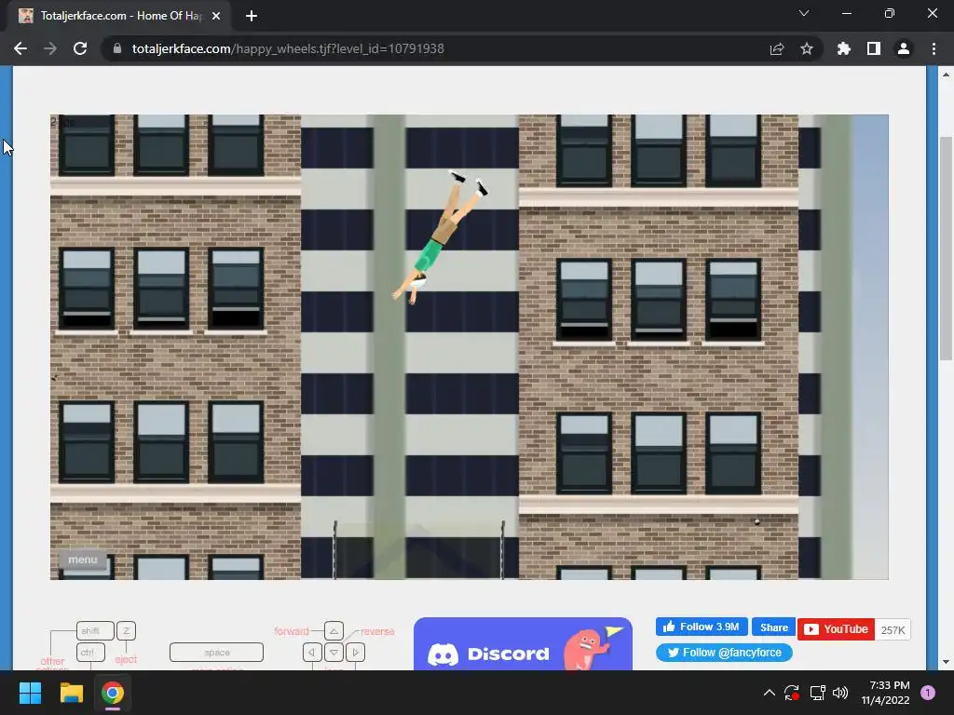The image size is (954, 715).
Task: Open the Chrome profile avatar
Action: (904, 48)
